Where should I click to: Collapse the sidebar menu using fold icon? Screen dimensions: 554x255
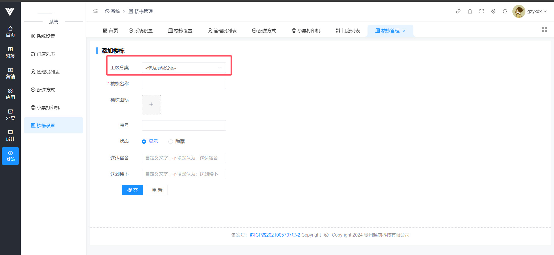pyautogui.click(x=96, y=11)
